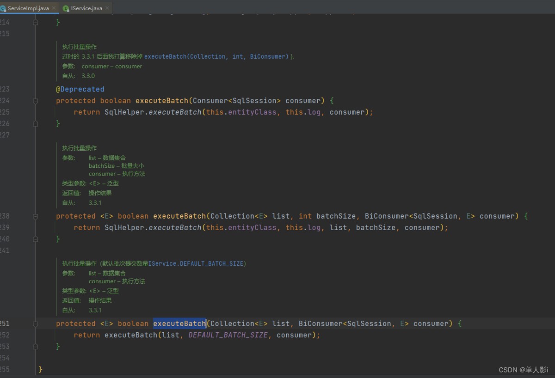
Task: Click line number 239 in the gutter
Action: click(x=5, y=227)
